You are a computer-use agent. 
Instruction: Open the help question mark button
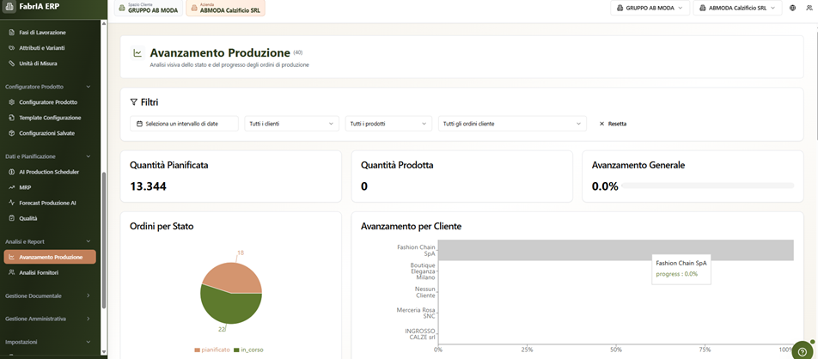point(803,350)
